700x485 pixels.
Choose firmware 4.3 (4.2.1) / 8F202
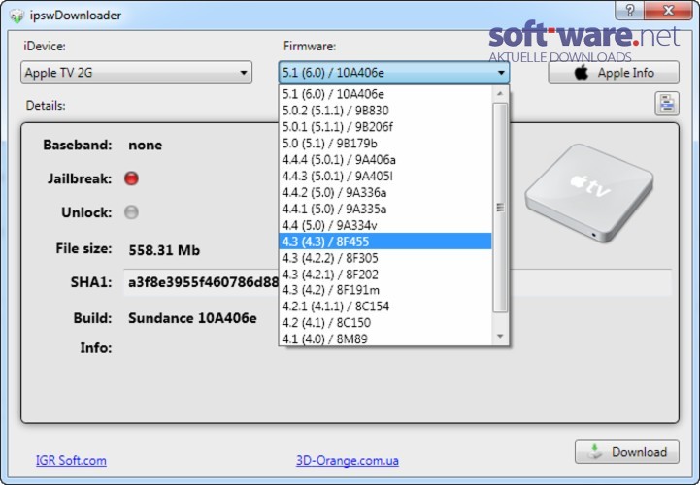pyautogui.click(x=385, y=274)
